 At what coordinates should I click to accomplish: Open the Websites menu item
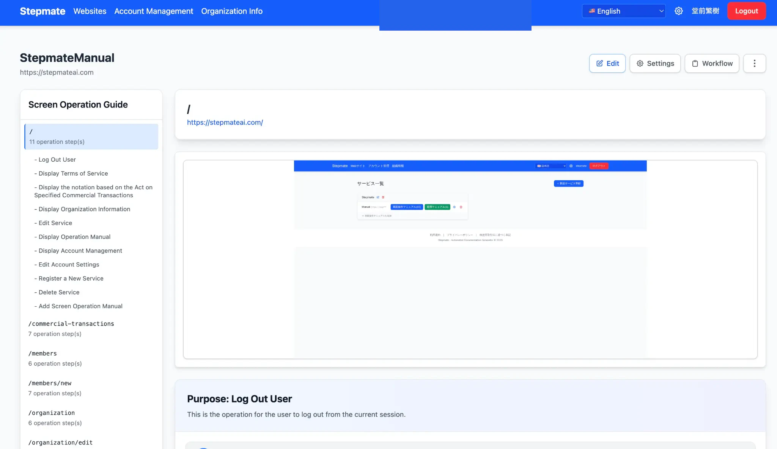(x=90, y=11)
